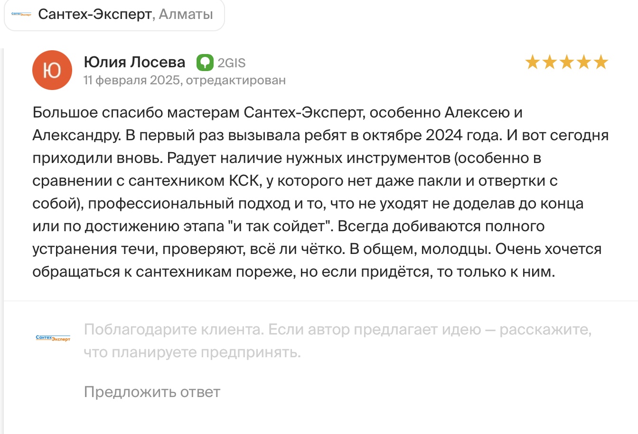Click the orange Ю user avatar

coord(52,70)
